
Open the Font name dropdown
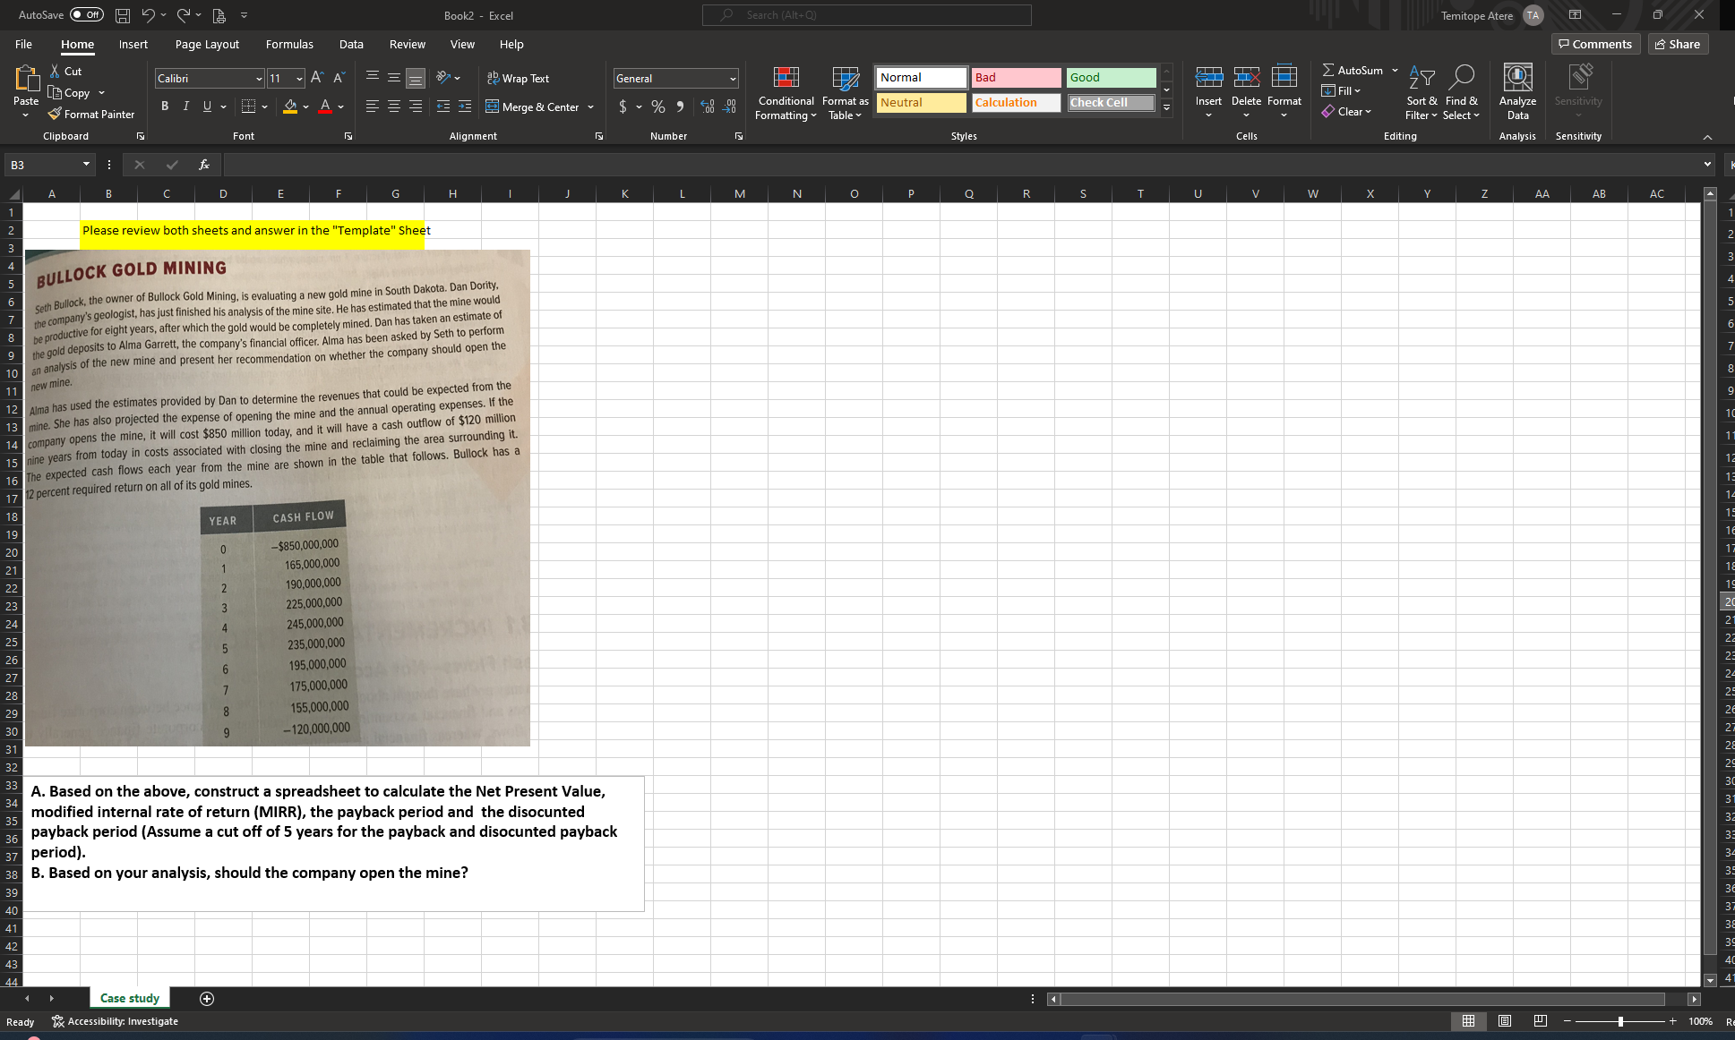(258, 78)
